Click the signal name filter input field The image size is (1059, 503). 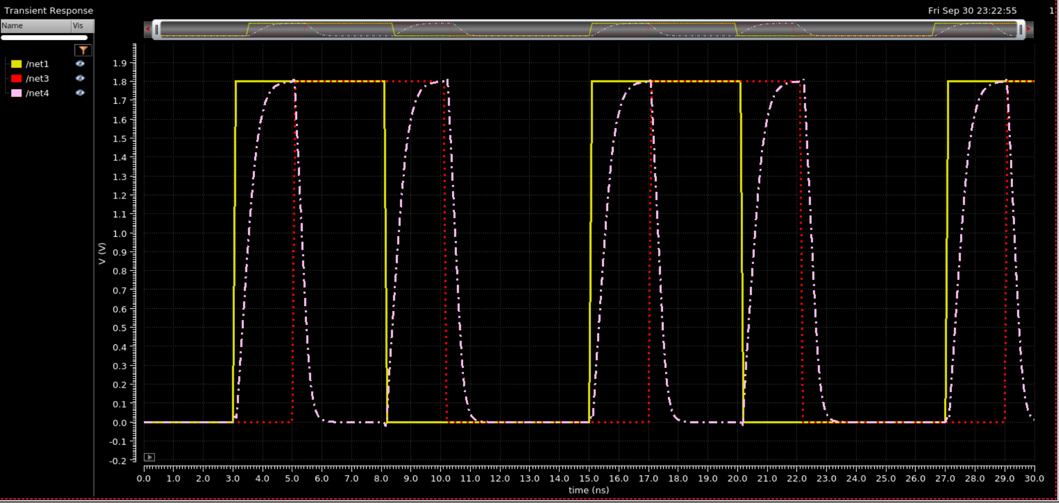click(x=44, y=37)
